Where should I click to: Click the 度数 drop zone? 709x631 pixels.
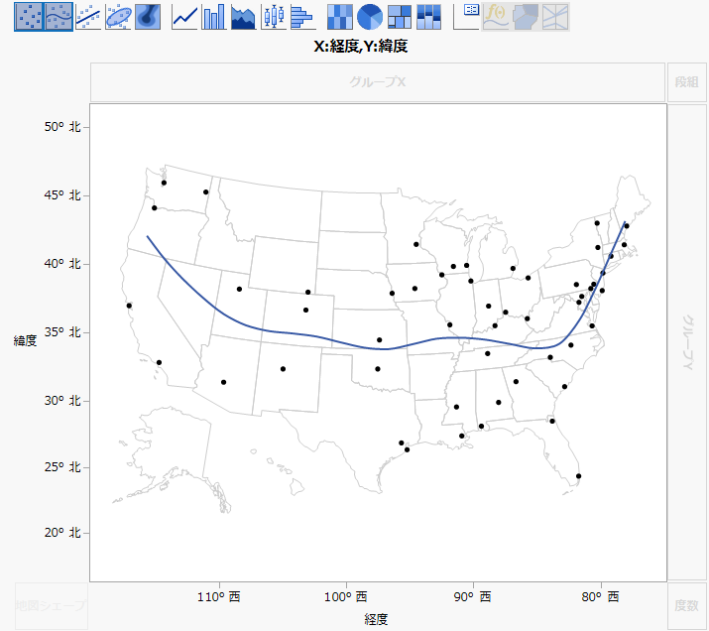(x=687, y=605)
